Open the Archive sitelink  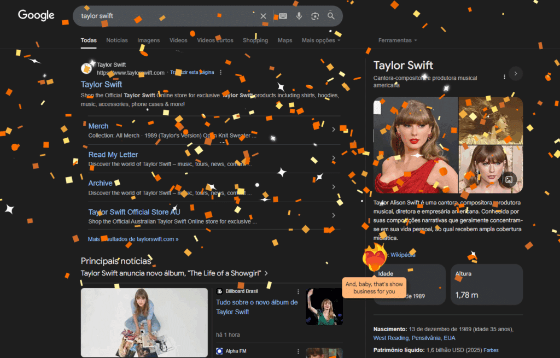[101, 183]
